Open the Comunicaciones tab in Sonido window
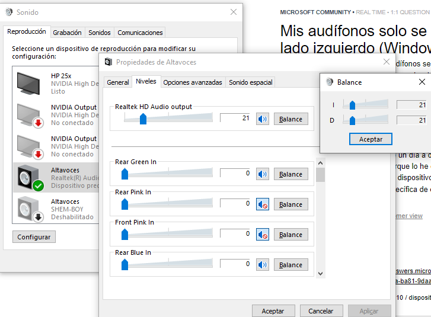The image size is (431, 317). [x=140, y=33]
